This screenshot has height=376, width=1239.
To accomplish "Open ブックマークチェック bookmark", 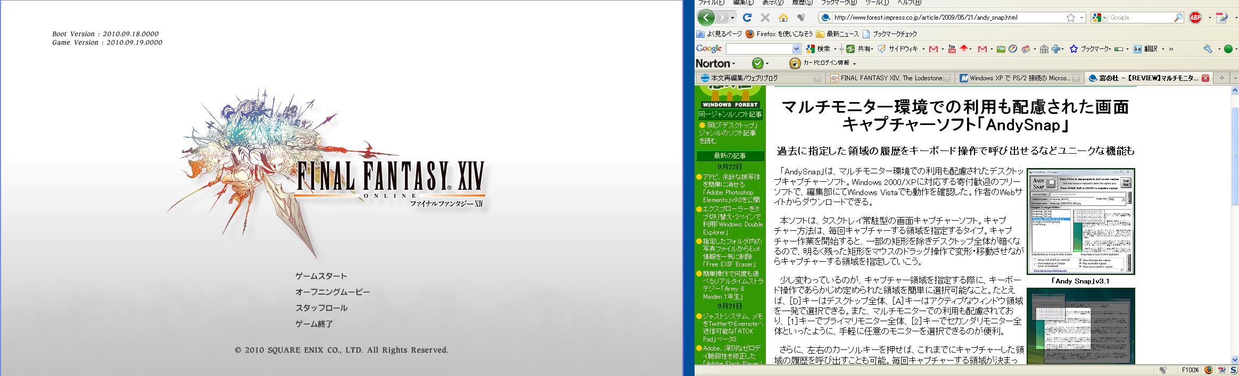I will click(x=890, y=34).
